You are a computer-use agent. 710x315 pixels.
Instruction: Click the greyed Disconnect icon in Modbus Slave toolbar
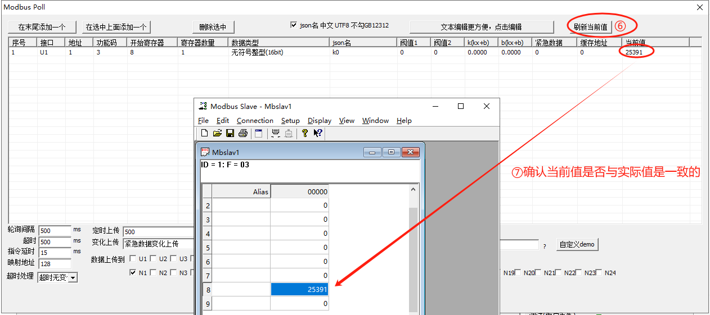point(288,133)
